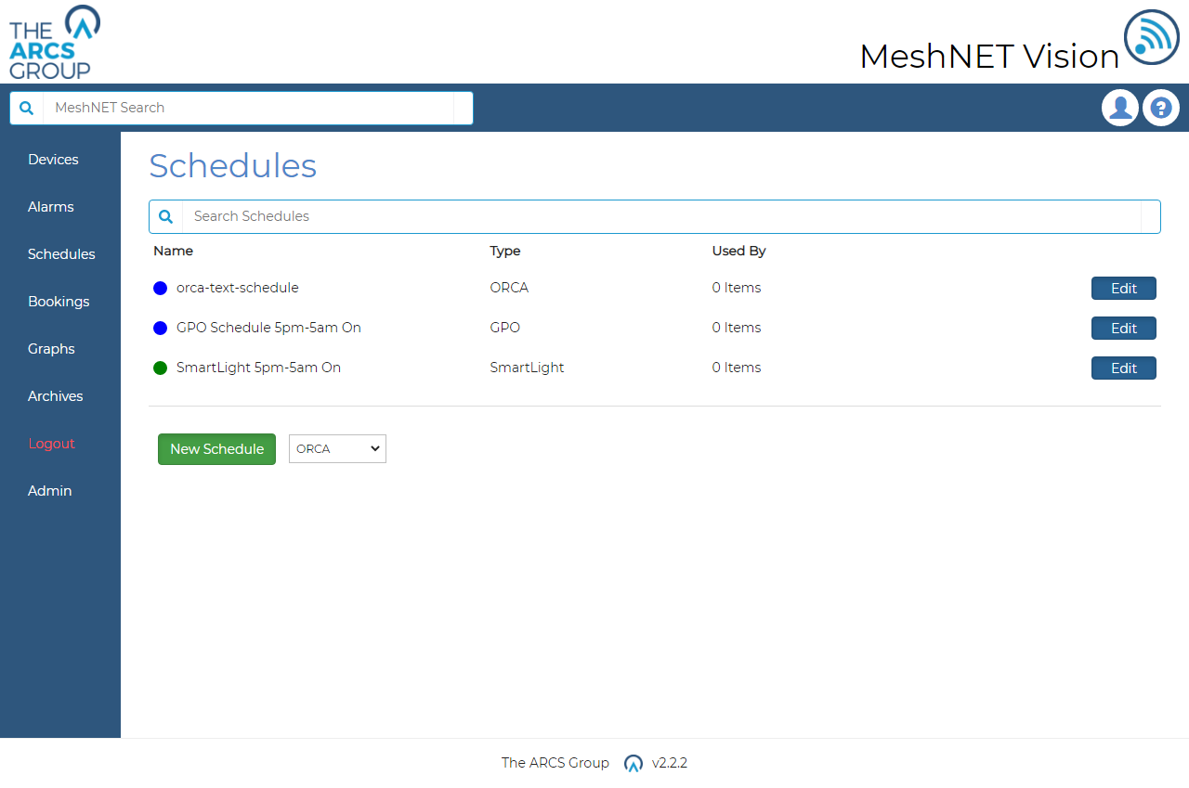Edit the orca-text-schedule entry
Screen dimensions: 1189x788
(x=1123, y=289)
